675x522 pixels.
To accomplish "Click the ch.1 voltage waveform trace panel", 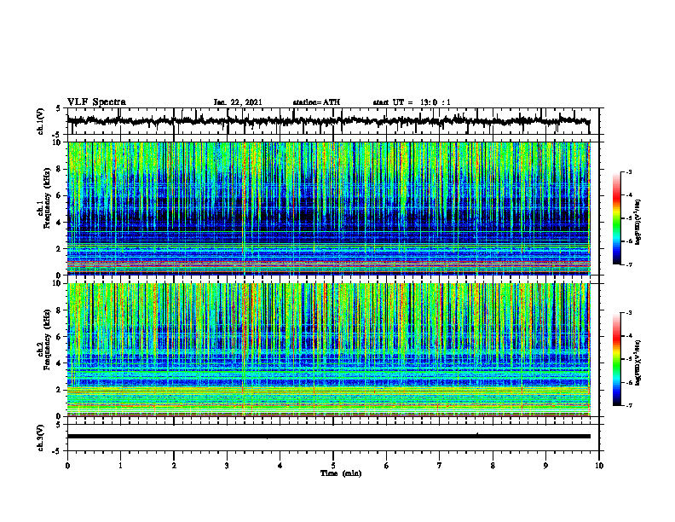I will [333, 121].
